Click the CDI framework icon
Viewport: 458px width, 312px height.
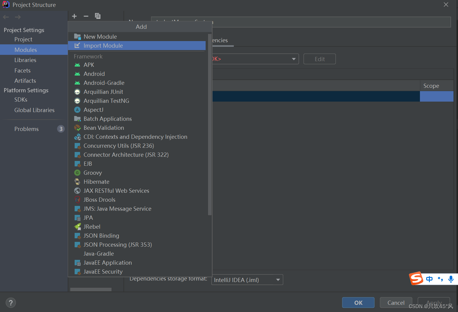[77, 137]
